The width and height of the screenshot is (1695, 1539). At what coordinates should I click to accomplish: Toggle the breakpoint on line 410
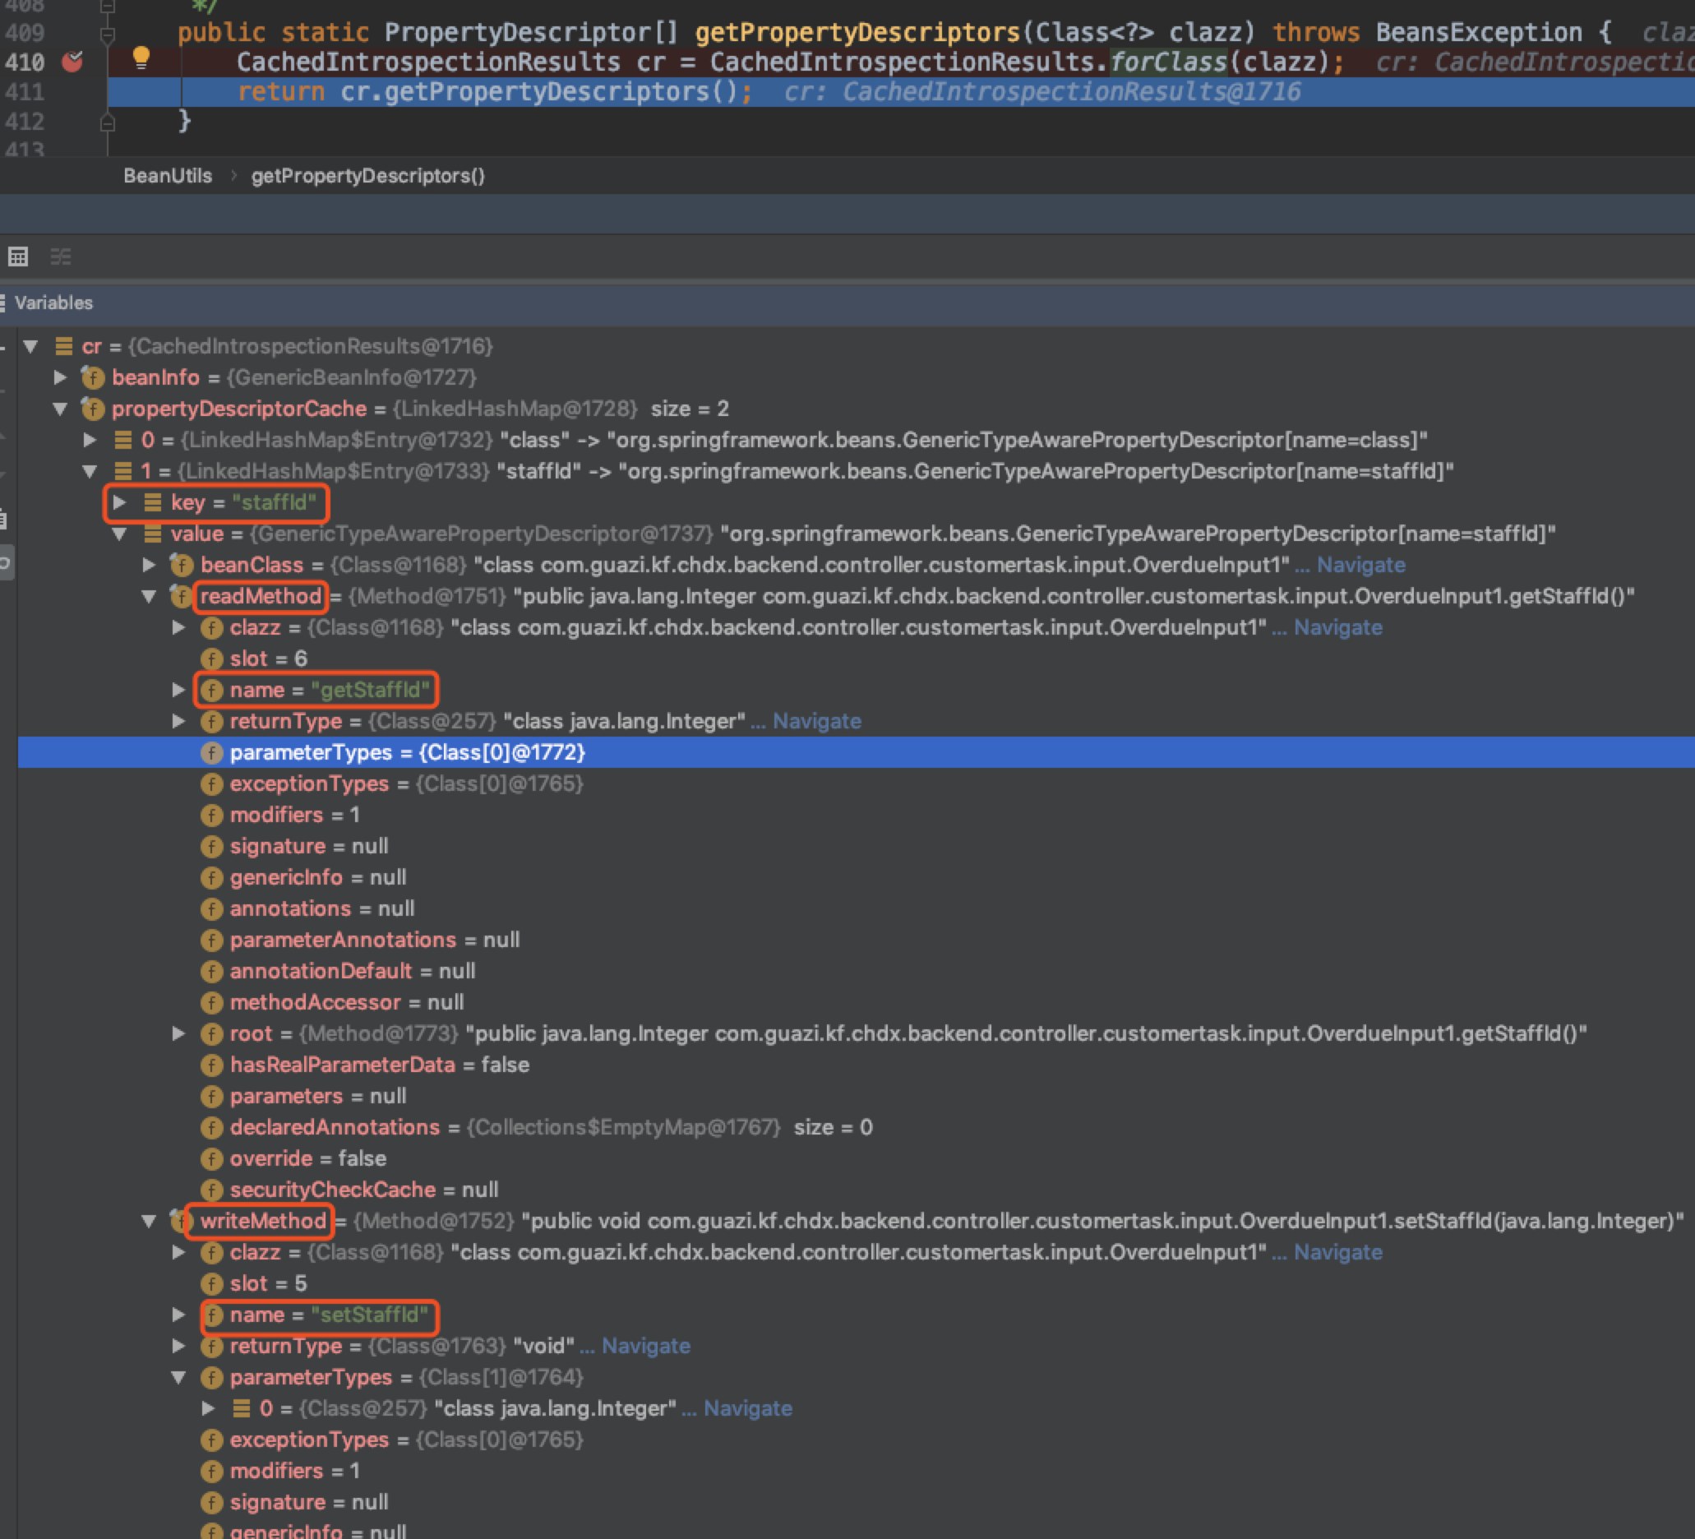[x=73, y=62]
